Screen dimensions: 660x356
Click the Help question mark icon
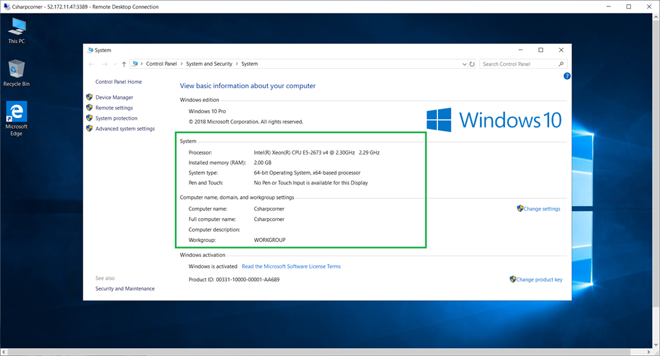point(567,76)
